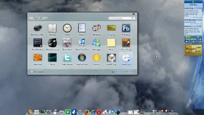
Task: Click the Twitter logo atop sidebar gadget
Action: pos(193,2)
